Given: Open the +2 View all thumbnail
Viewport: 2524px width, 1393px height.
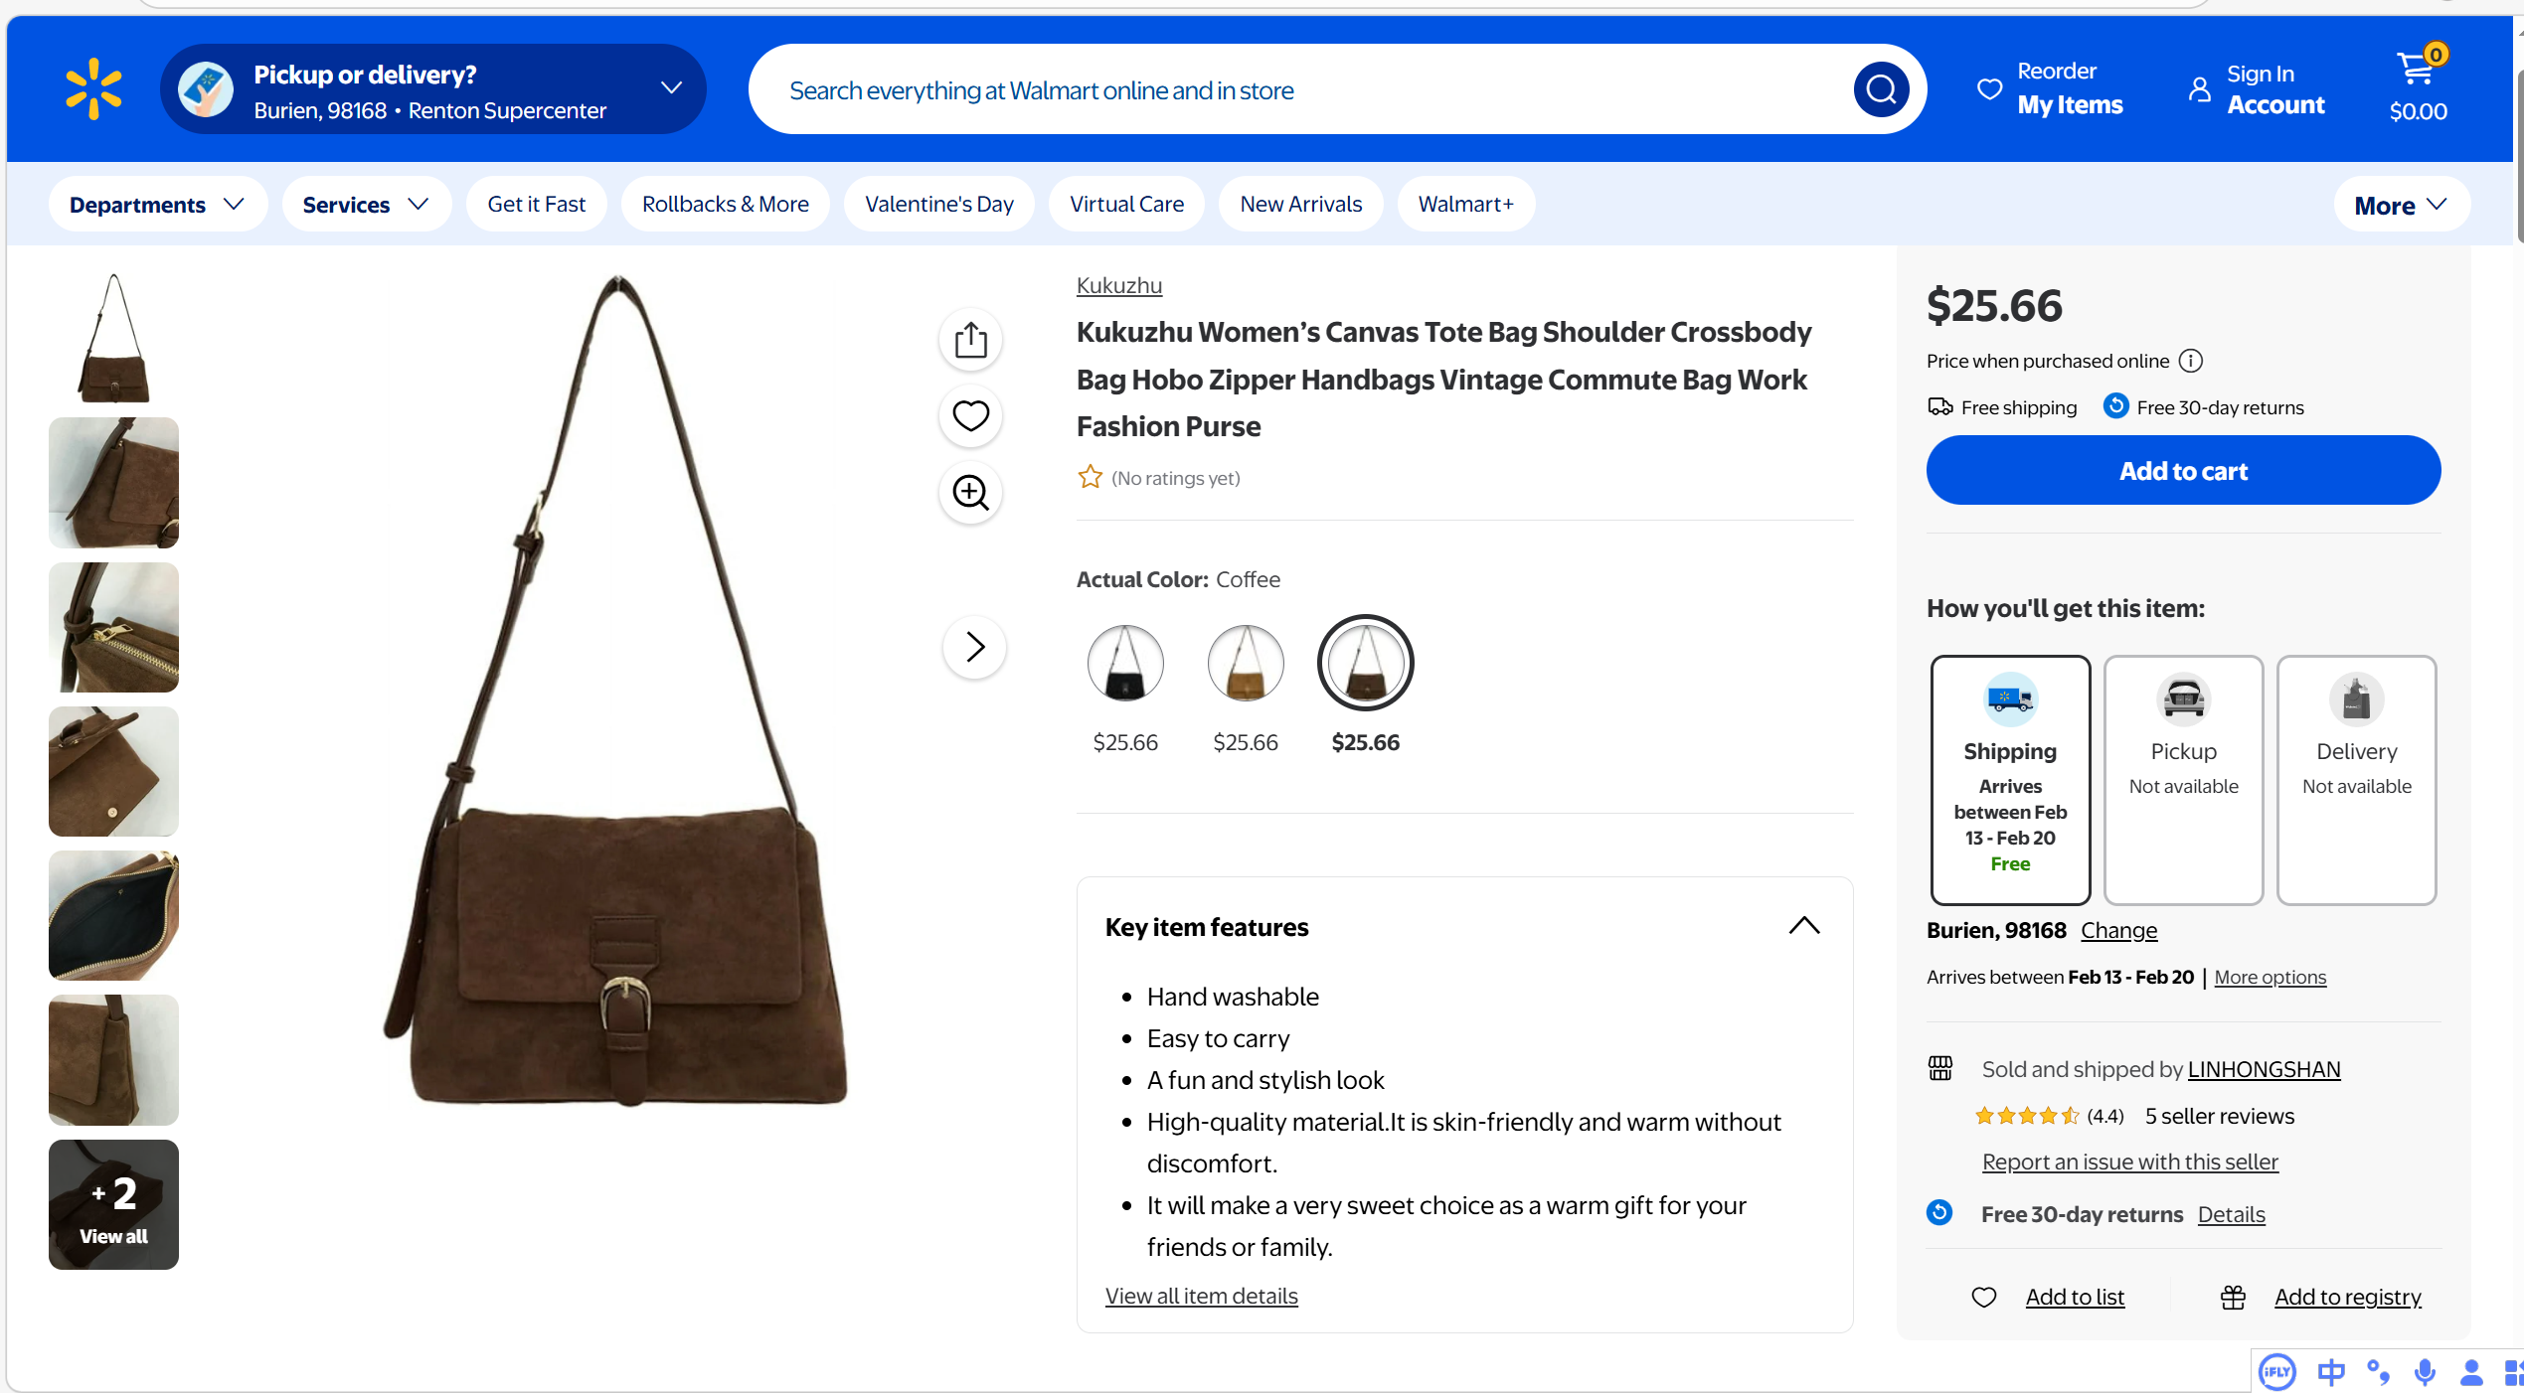Looking at the screenshot, I should click(113, 1204).
